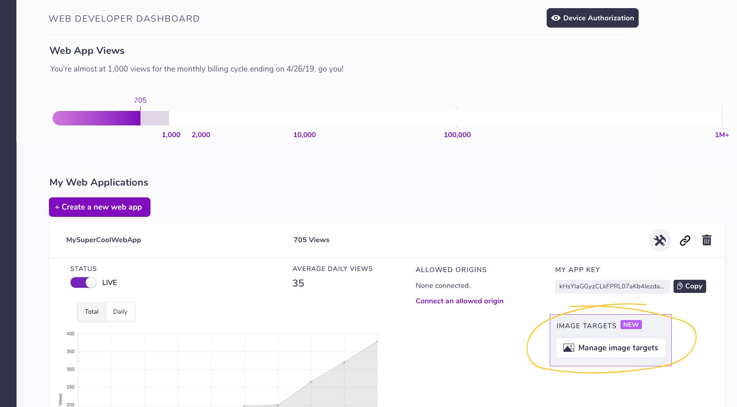The height and width of the screenshot is (407, 737).
Task: Switch chart to the Total tab
Action: 92,312
